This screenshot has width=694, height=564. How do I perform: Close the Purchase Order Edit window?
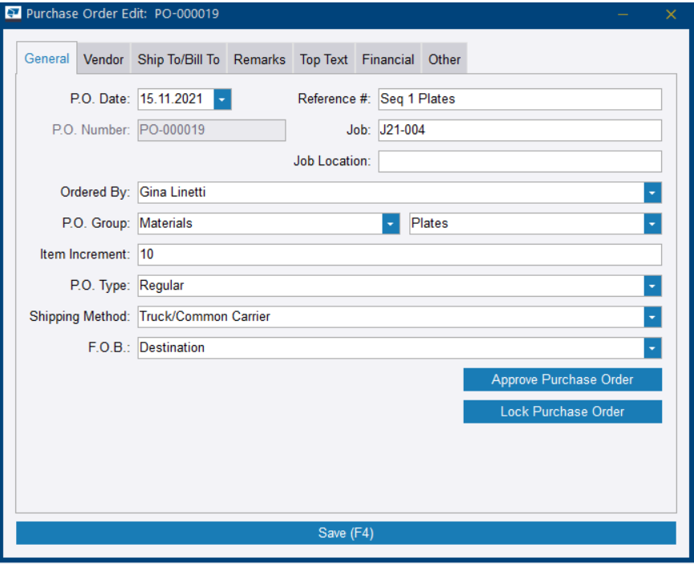(x=671, y=14)
